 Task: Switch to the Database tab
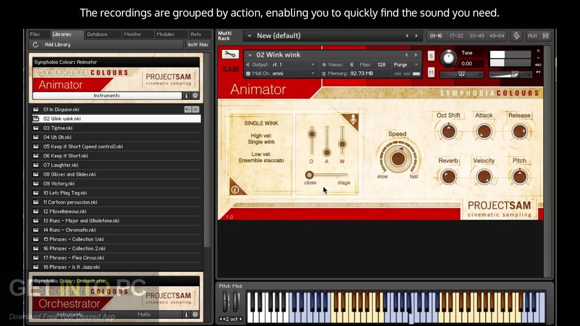pos(97,34)
